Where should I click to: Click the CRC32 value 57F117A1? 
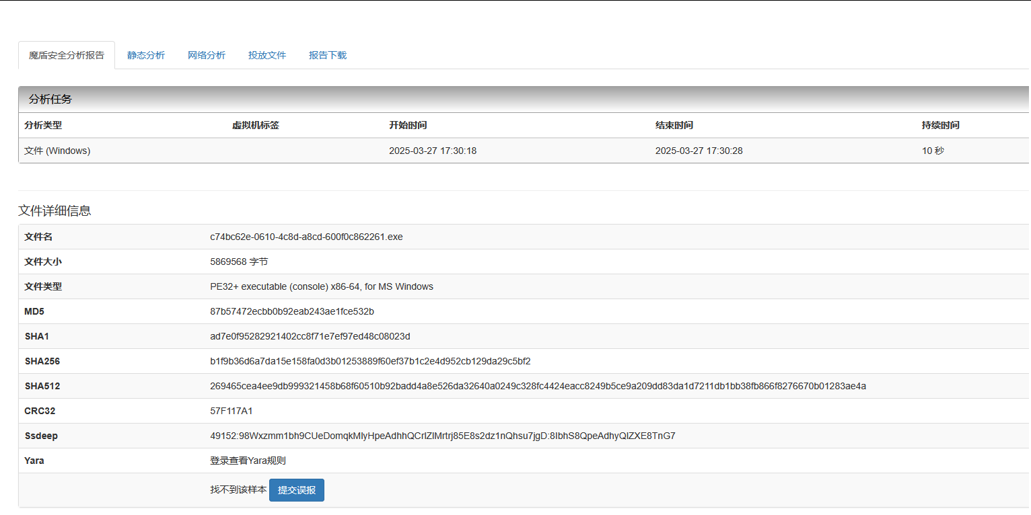click(232, 411)
